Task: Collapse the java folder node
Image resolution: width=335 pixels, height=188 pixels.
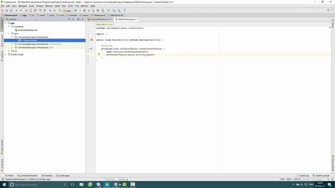Action: [x=9, y=33]
